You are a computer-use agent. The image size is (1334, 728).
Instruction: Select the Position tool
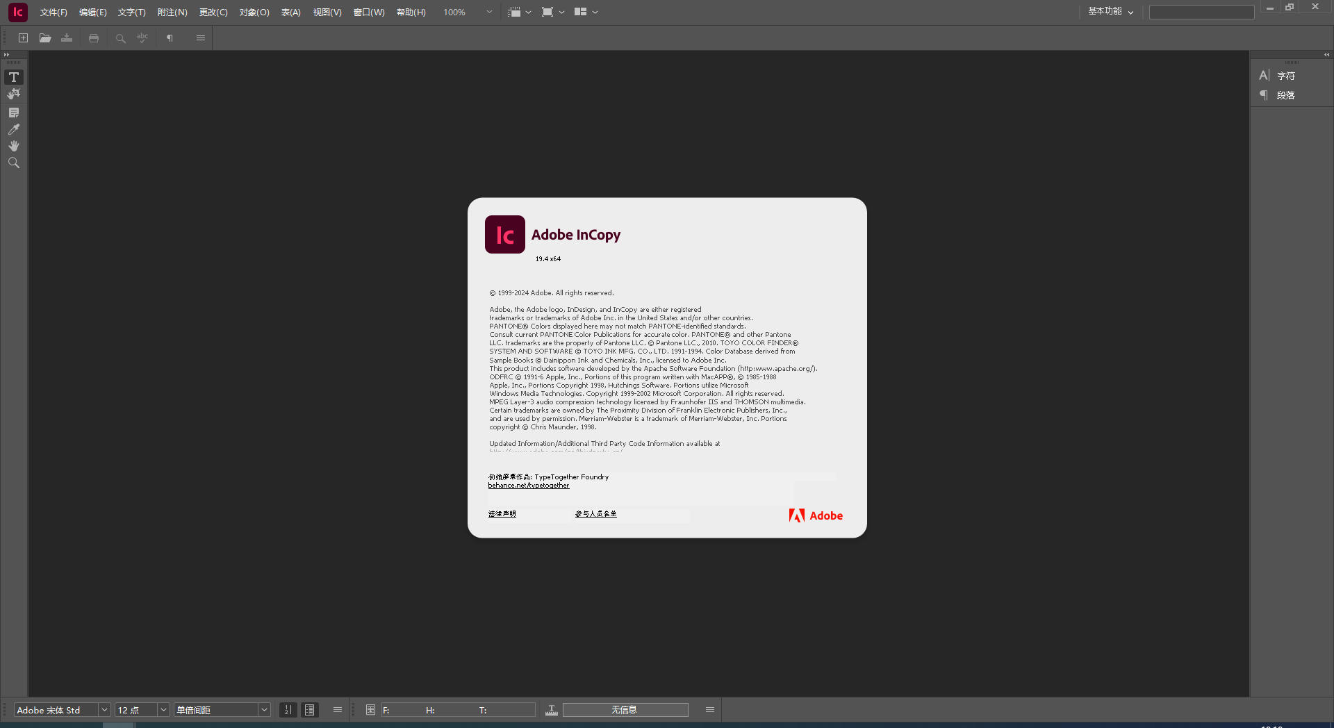pyautogui.click(x=14, y=94)
